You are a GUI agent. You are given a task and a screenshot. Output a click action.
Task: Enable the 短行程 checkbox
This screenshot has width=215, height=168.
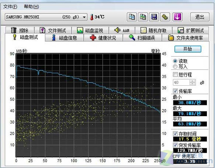click(x=175, y=75)
